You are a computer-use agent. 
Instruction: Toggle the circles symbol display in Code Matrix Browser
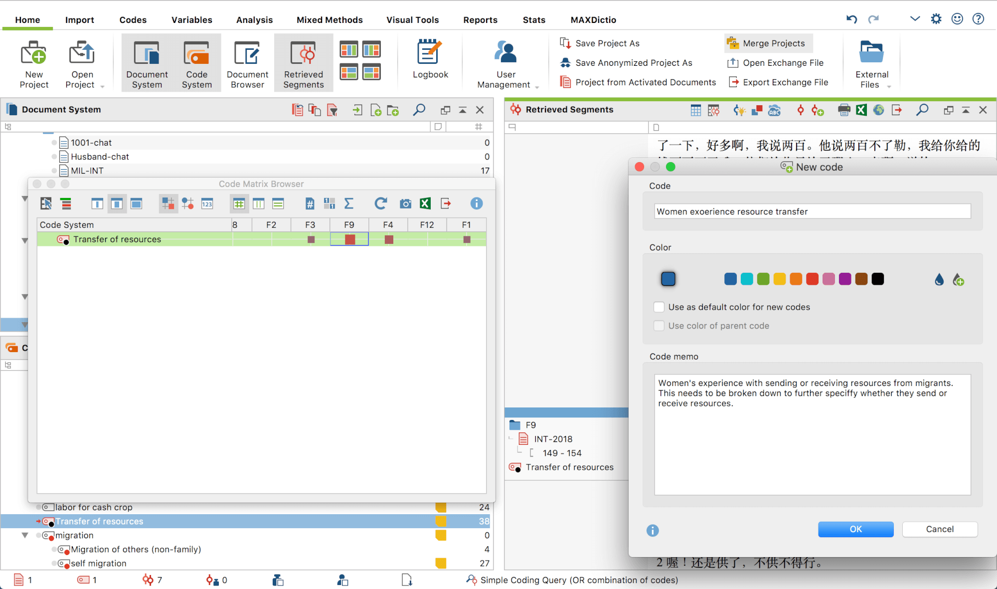click(187, 203)
